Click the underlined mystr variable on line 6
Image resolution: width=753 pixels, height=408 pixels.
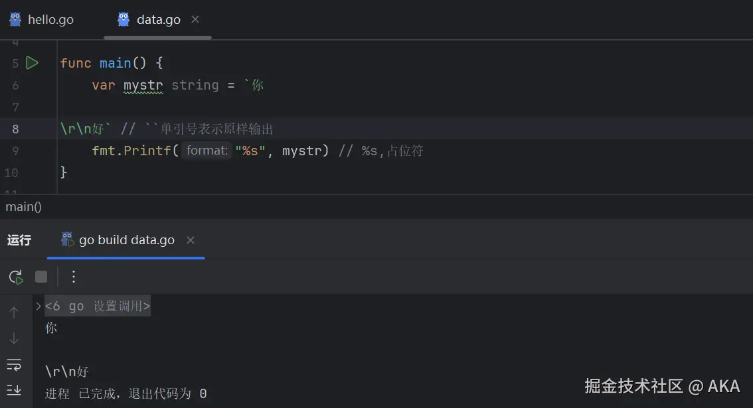[x=143, y=85]
